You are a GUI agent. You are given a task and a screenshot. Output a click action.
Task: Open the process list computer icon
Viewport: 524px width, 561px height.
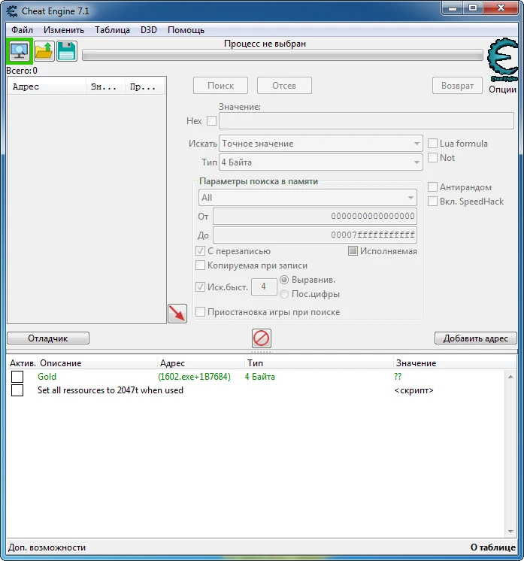(20, 51)
